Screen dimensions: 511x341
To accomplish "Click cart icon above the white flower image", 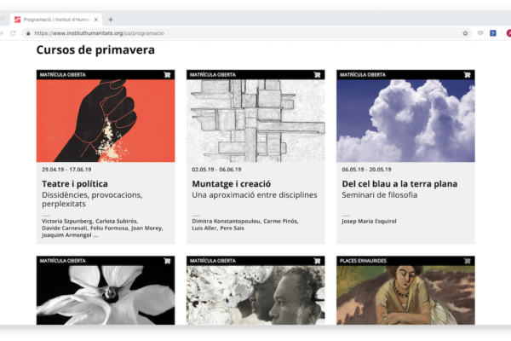I will (x=167, y=261).
